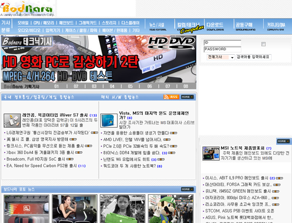Jump to banner slide 06

[149, 86]
